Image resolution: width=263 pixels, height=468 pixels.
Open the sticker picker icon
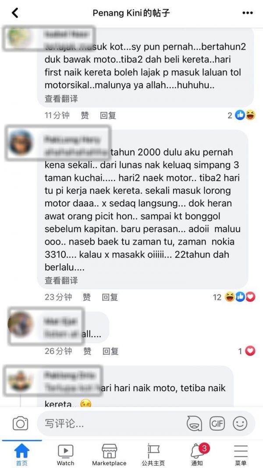(x=194, y=424)
